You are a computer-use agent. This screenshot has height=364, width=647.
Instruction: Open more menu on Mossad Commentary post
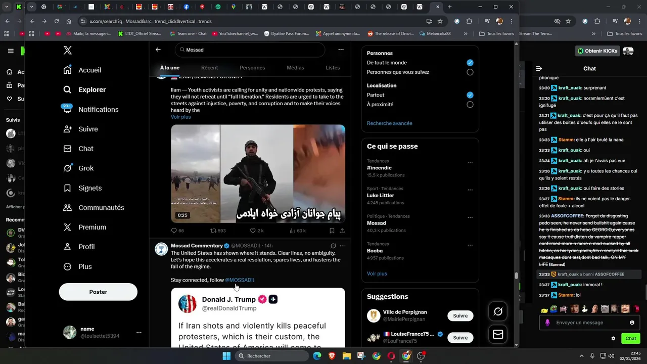[342, 246]
